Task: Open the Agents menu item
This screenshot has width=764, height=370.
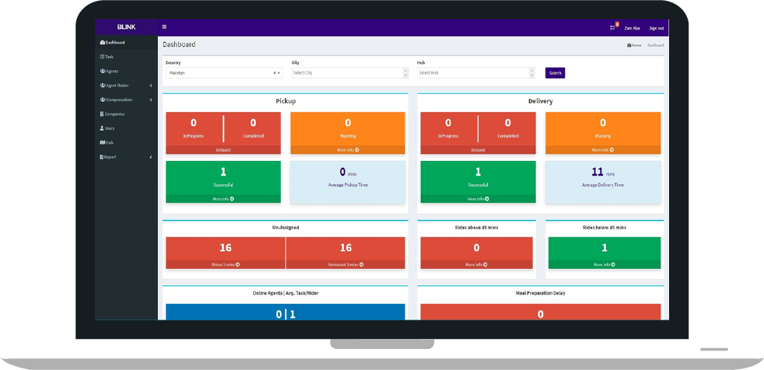Action: point(110,71)
